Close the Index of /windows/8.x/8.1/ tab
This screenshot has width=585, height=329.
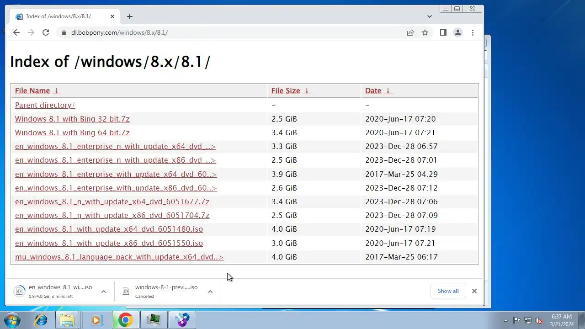tap(112, 16)
